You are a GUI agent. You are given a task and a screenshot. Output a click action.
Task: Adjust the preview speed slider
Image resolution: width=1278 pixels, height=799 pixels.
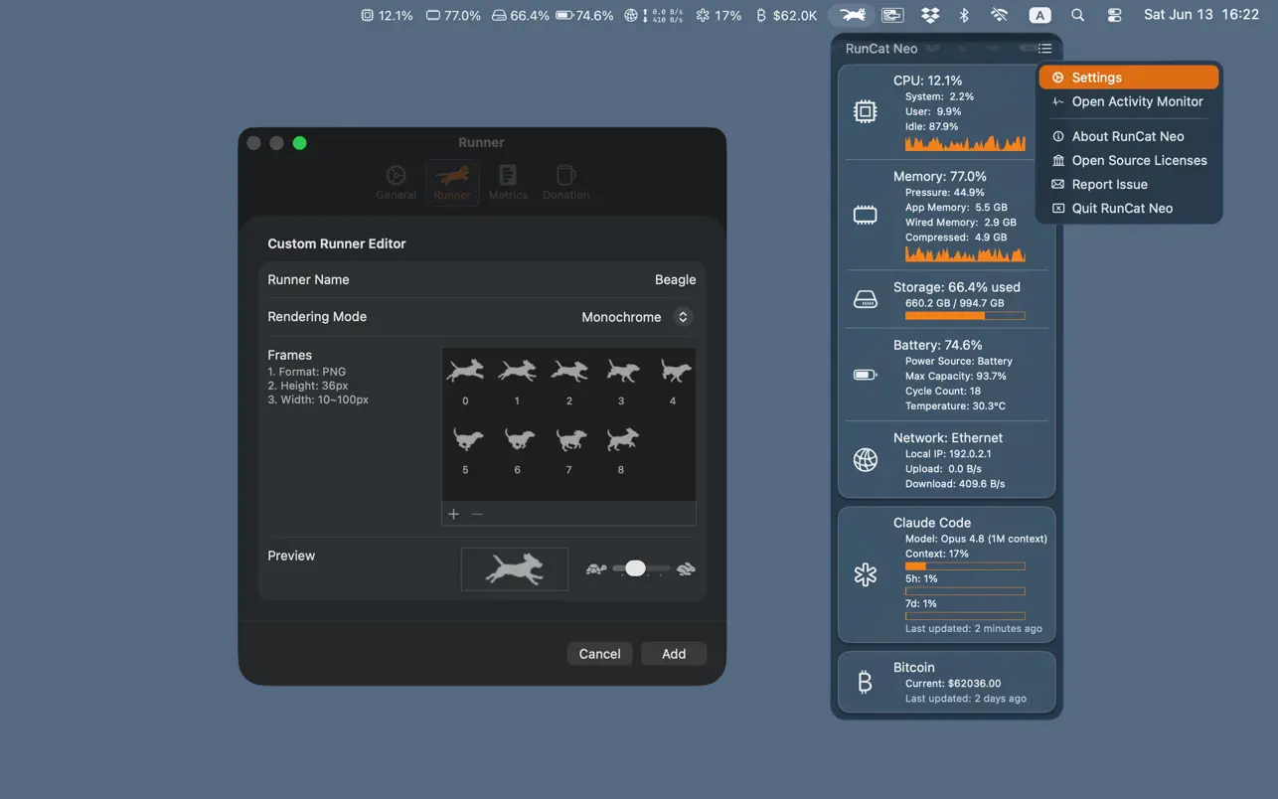[x=635, y=568]
